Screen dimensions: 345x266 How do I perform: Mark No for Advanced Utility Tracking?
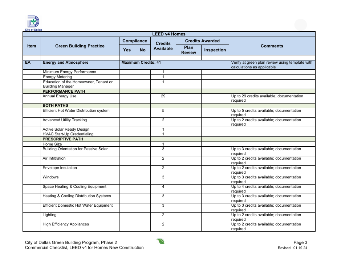pyautogui.click(x=142, y=122)
